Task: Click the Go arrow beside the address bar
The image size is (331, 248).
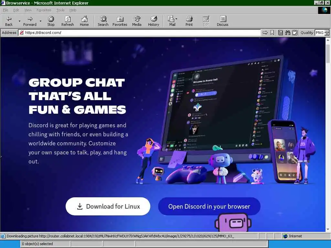Action: tap(265, 33)
